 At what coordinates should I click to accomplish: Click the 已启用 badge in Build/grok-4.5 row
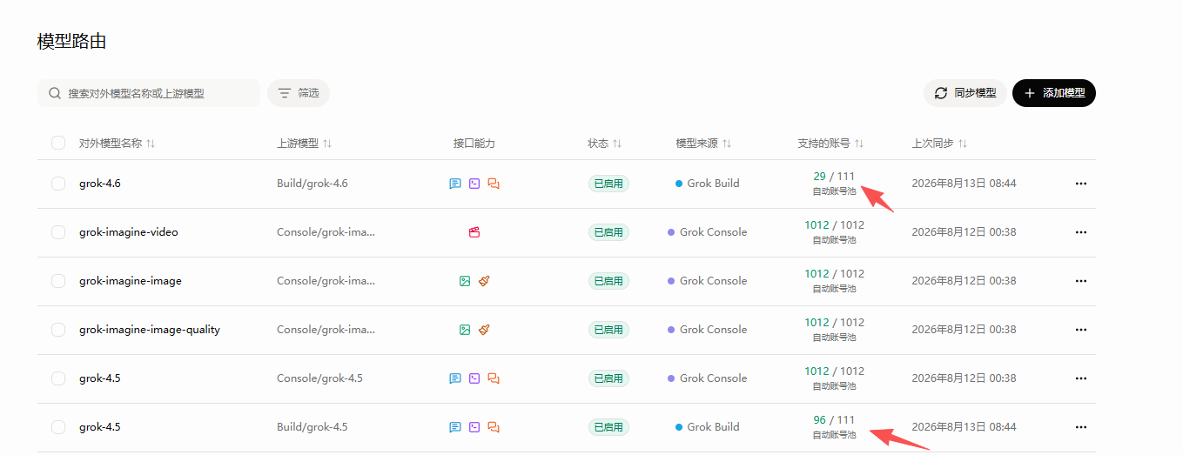[608, 427]
